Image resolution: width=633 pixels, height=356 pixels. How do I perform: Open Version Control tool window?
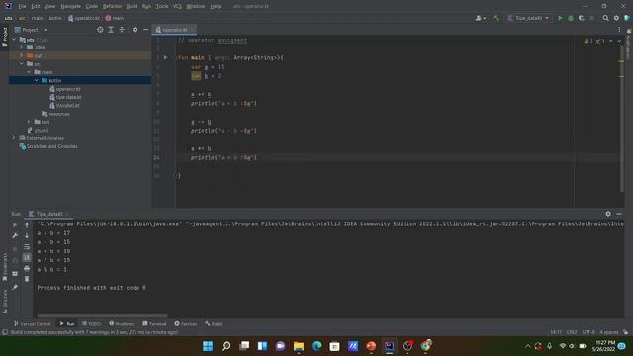[33, 323]
